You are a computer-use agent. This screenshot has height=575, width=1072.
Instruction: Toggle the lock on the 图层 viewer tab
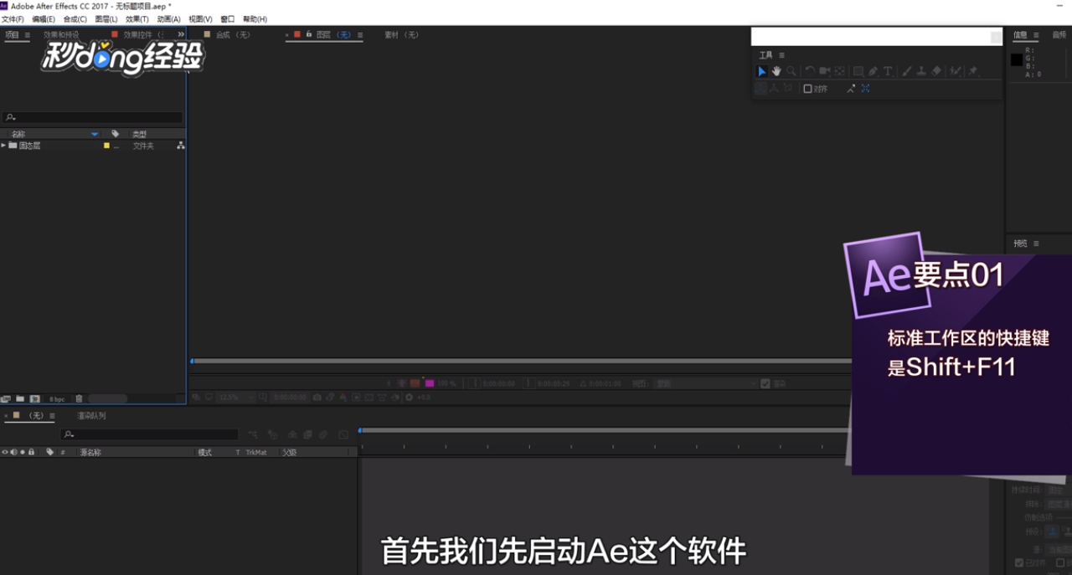(x=308, y=34)
